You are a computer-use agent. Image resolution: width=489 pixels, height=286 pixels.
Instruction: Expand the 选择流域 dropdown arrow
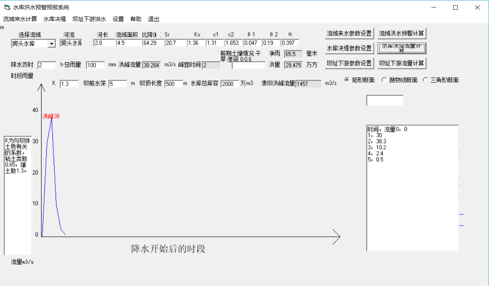click(51, 44)
